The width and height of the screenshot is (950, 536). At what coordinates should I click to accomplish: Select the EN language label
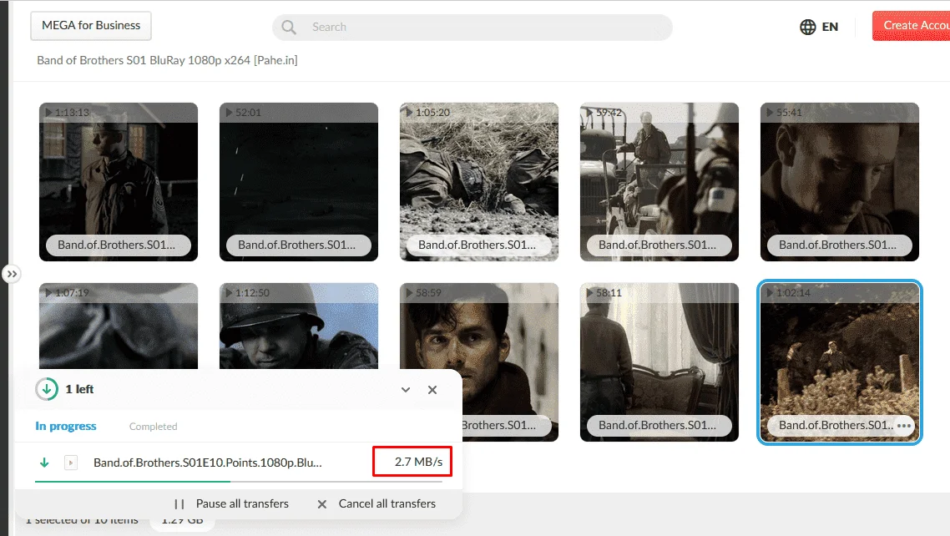pos(830,27)
